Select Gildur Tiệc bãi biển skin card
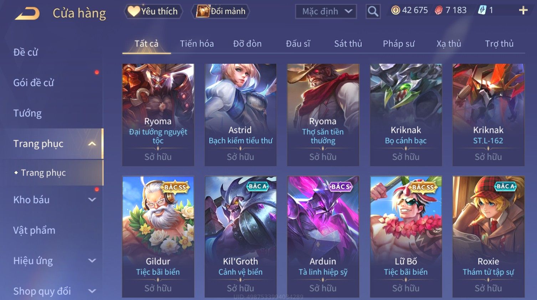 click(158, 237)
